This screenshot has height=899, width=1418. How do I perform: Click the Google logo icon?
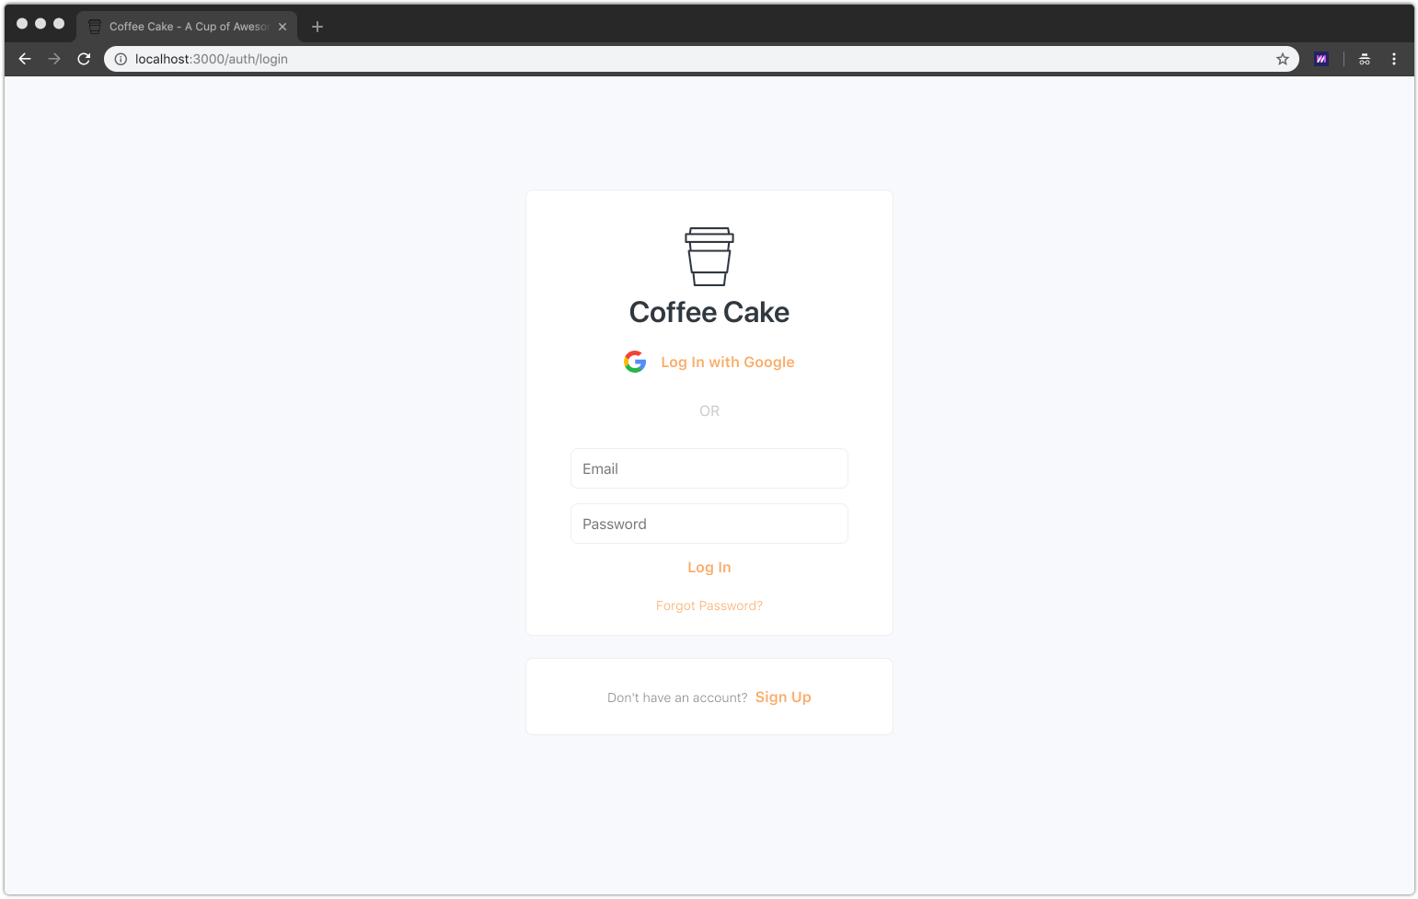635,362
